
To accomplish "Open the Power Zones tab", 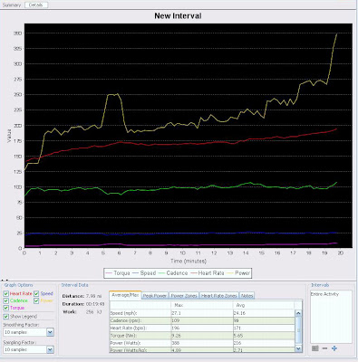I will (x=184, y=296).
